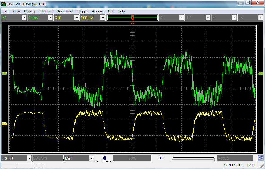Open the 10mV voltage scale dropdown
Viewport: 265px width, 169px height.
pyautogui.click(x=50, y=18)
